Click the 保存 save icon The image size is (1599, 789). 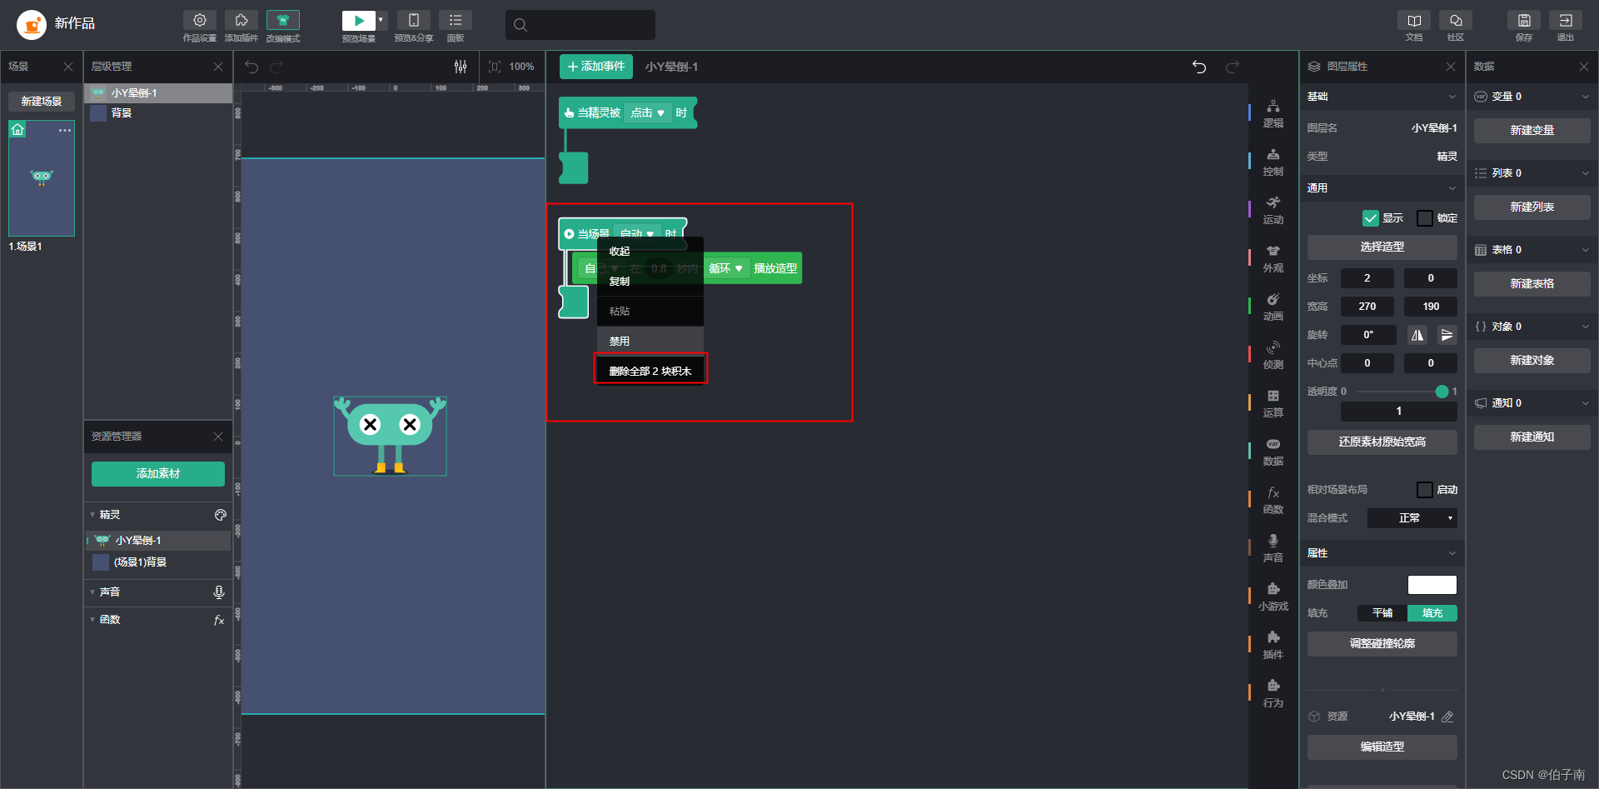(1523, 21)
